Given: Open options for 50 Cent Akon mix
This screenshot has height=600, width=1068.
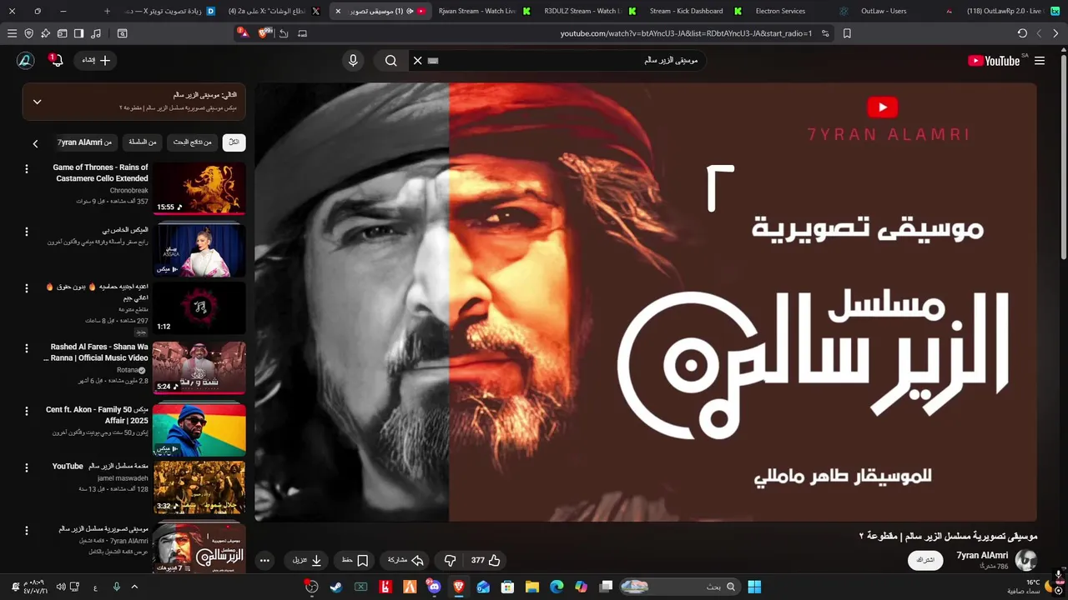Looking at the screenshot, I should tap(26, 411).
